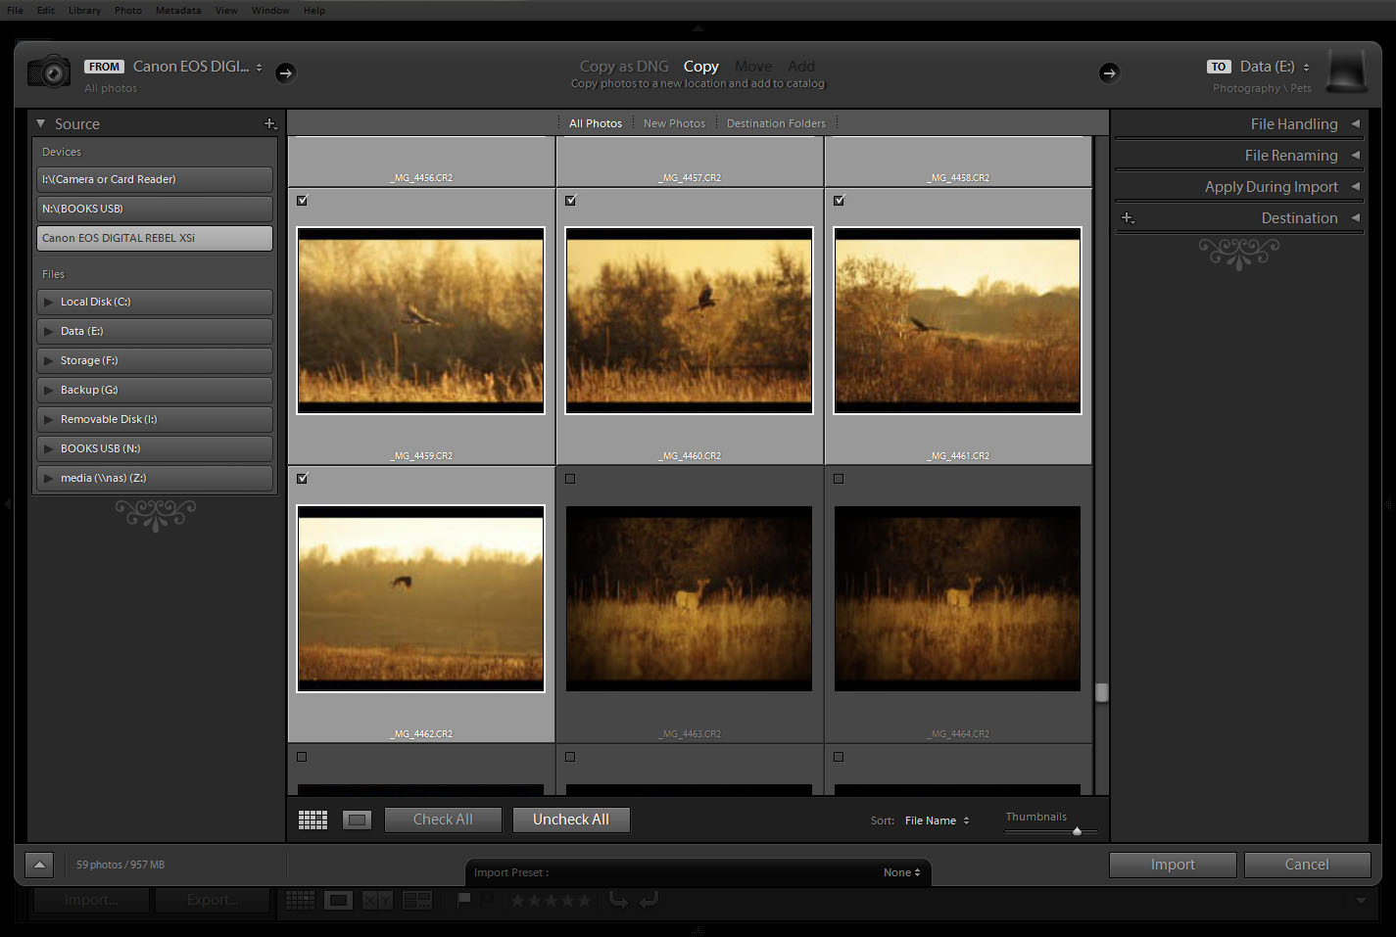Uncheck the checkbox for _MG_4461.CR2
The width and height of the screenshot is (1396, 937).
tap(839, 201)
